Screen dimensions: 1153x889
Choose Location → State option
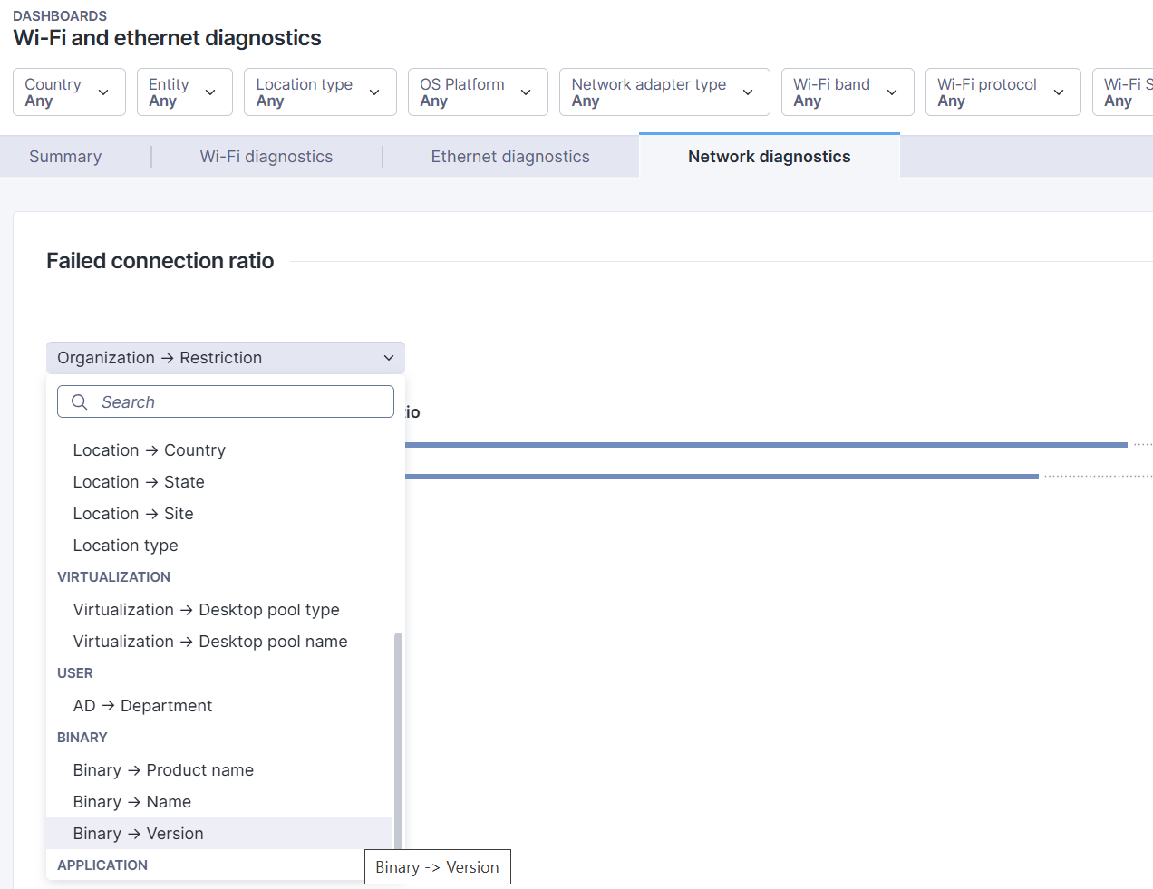click(139, 482)
